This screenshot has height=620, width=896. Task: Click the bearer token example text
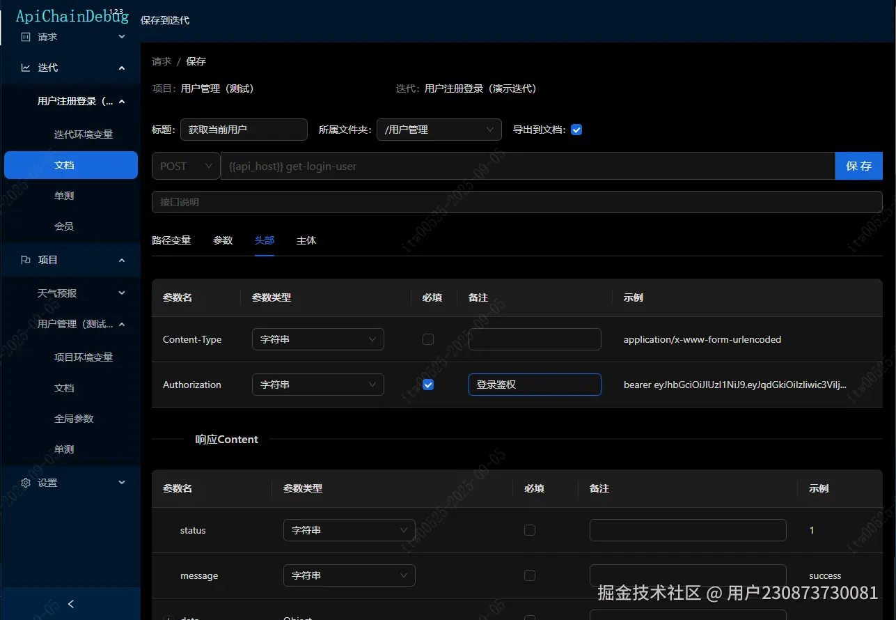735,385
